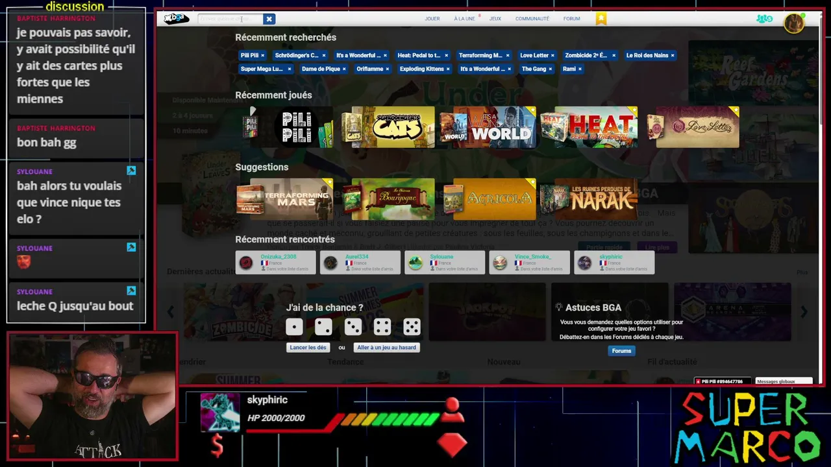Image resolution: width=831 pixels, height=467 pixels.
Task: Click Onizuka_2308's avatar icon
Action: 246,263
